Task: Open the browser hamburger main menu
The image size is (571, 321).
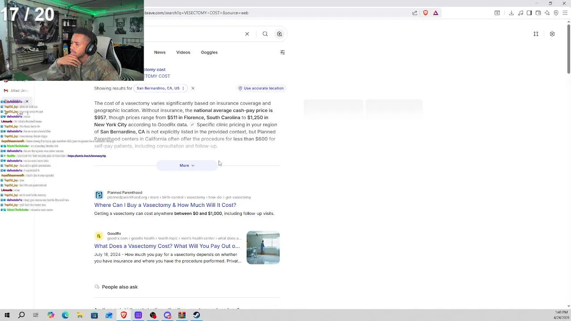Action: click(x=565, y=13)
